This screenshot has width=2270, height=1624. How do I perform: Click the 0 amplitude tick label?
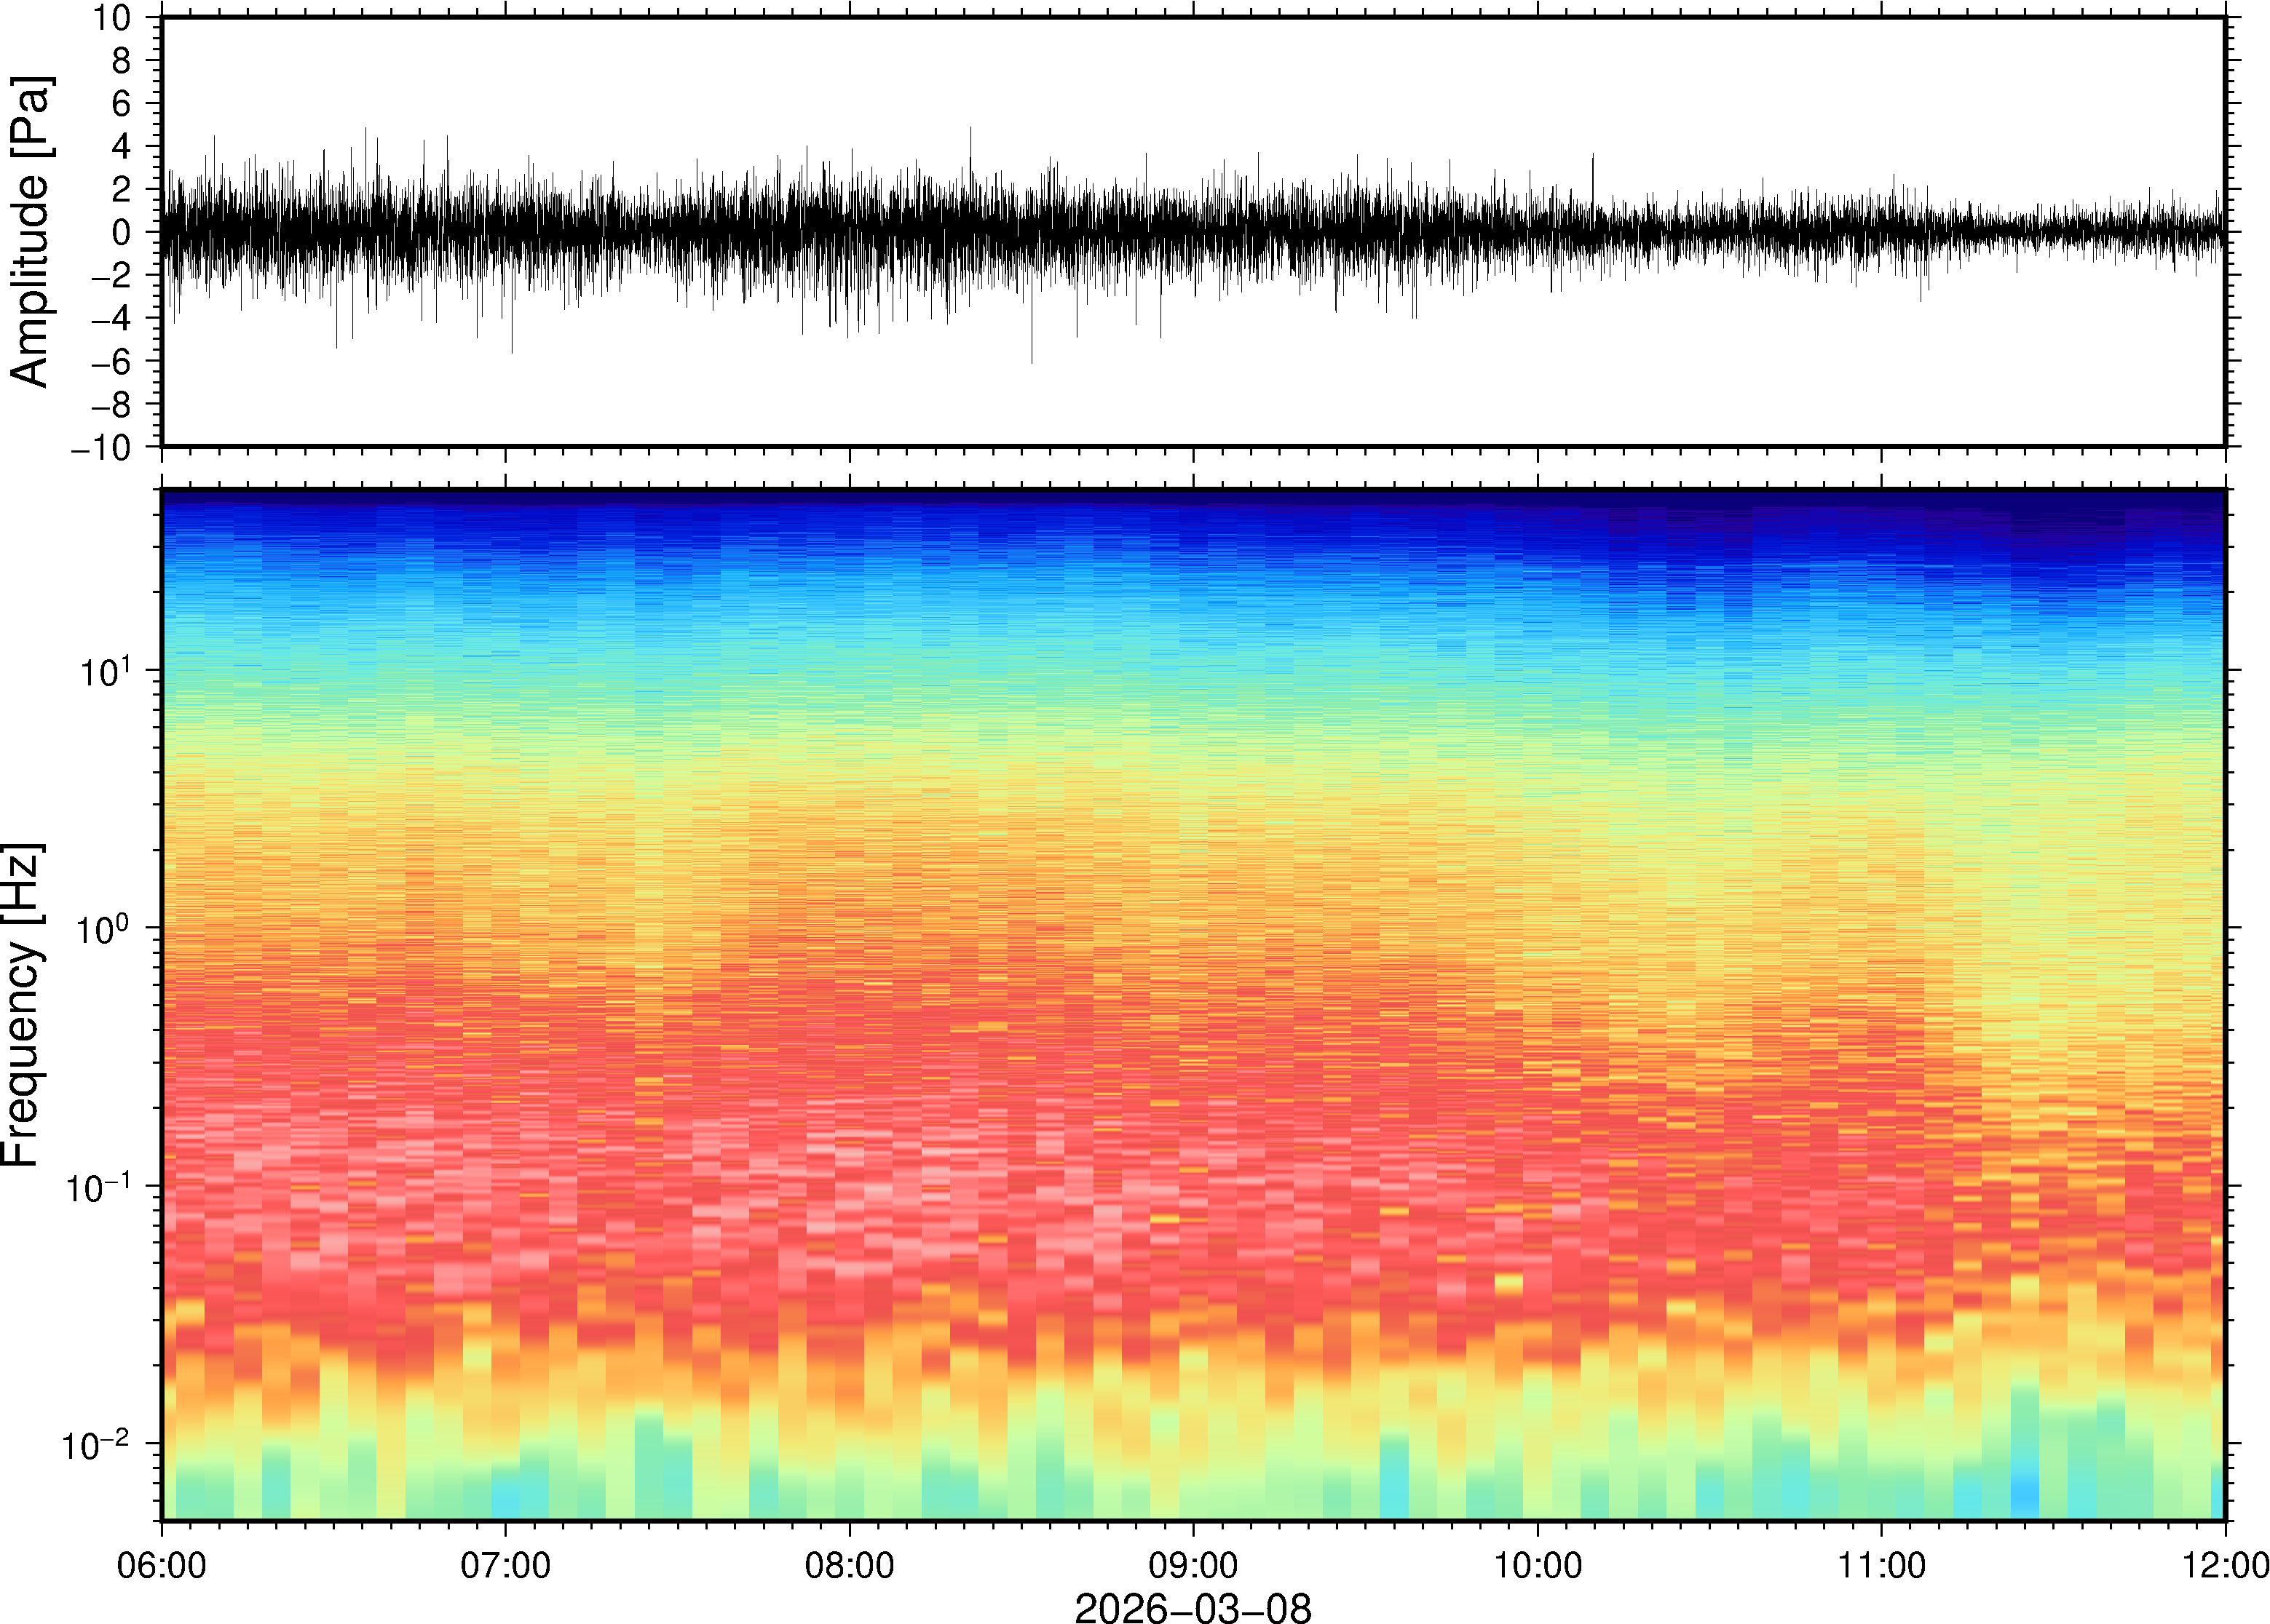click(x=122, y=232)
